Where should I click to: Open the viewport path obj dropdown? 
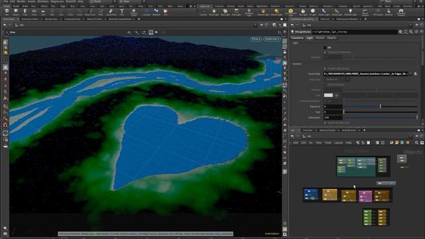point(255,25)
